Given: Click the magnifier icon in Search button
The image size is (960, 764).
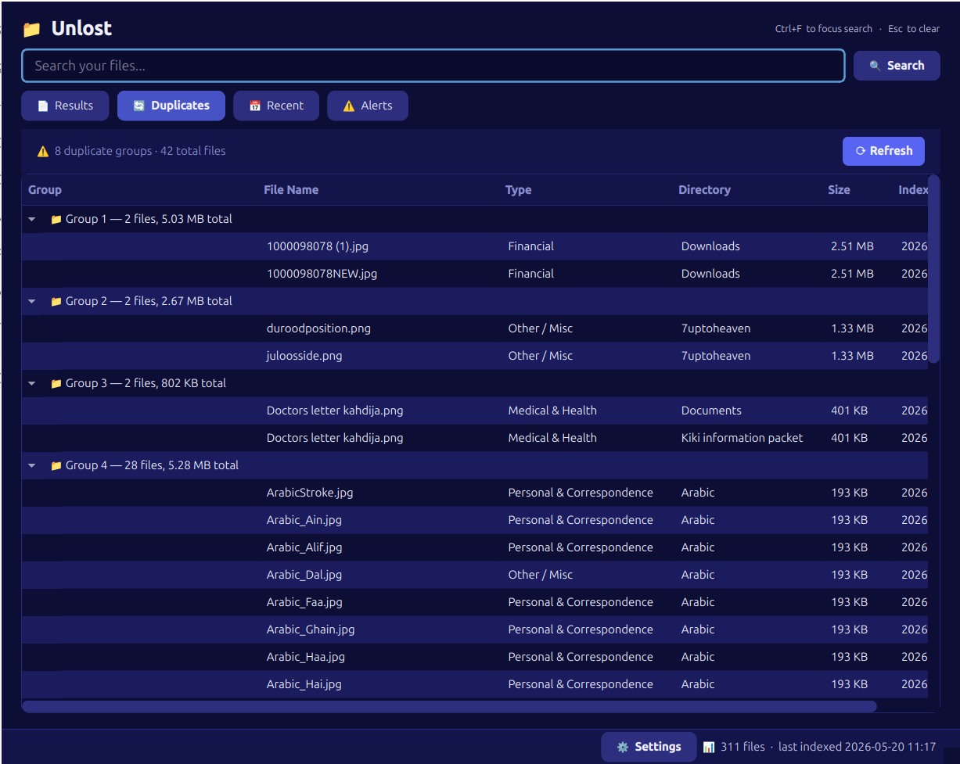Looking at the screenshot, I should (875, 66).
